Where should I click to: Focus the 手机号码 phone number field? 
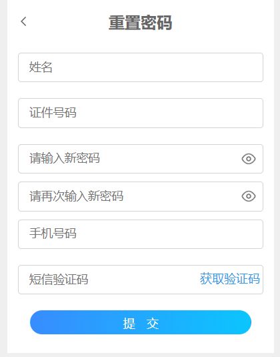coord(141,234)
